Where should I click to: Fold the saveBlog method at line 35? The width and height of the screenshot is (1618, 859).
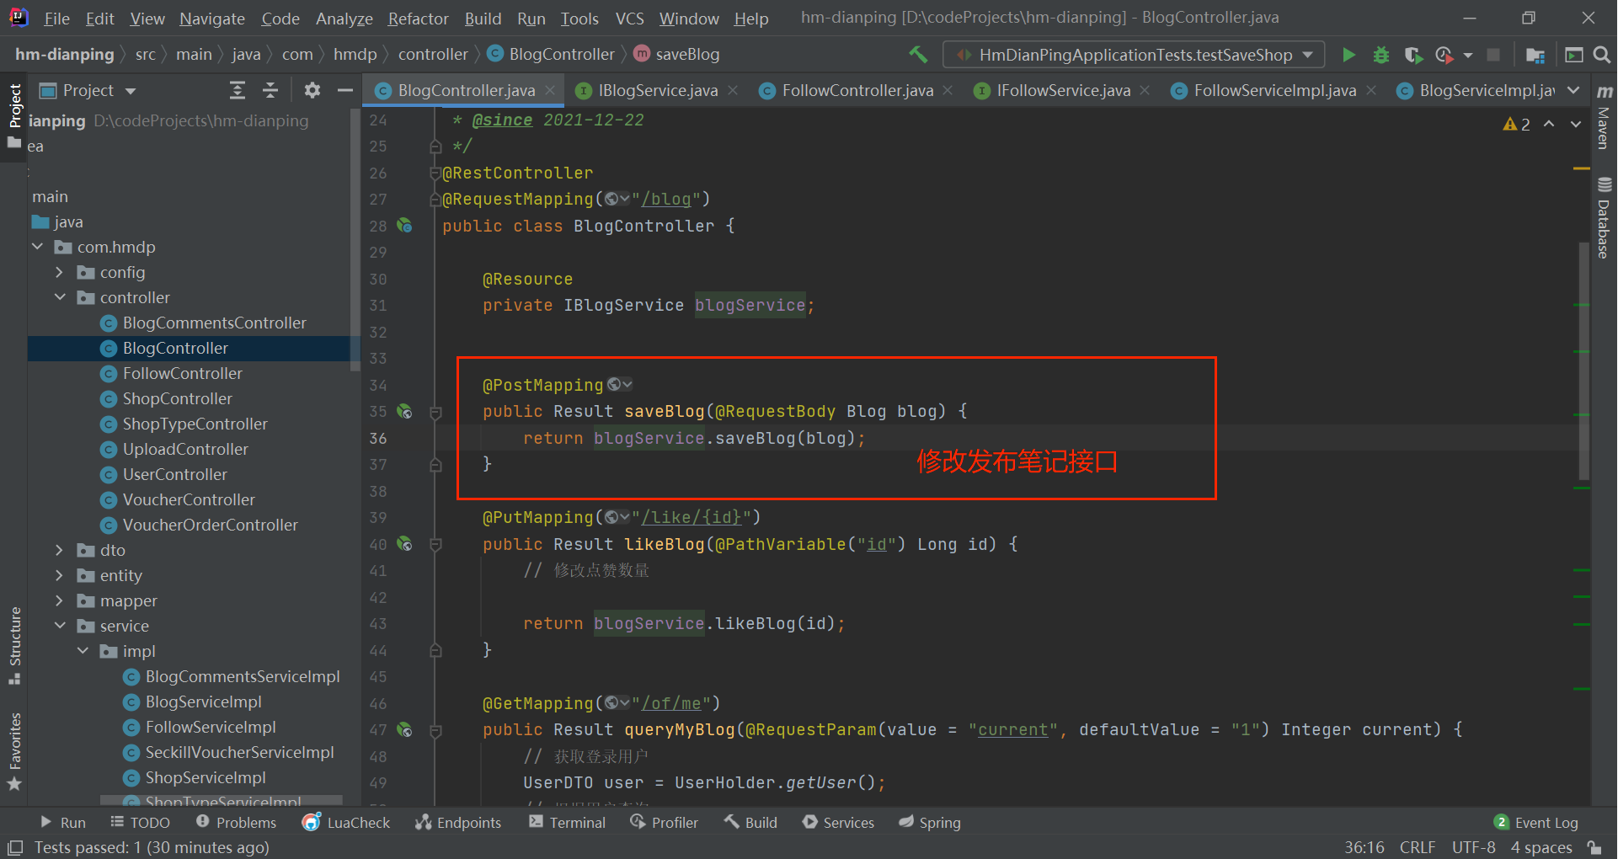(x=435, y=413)
